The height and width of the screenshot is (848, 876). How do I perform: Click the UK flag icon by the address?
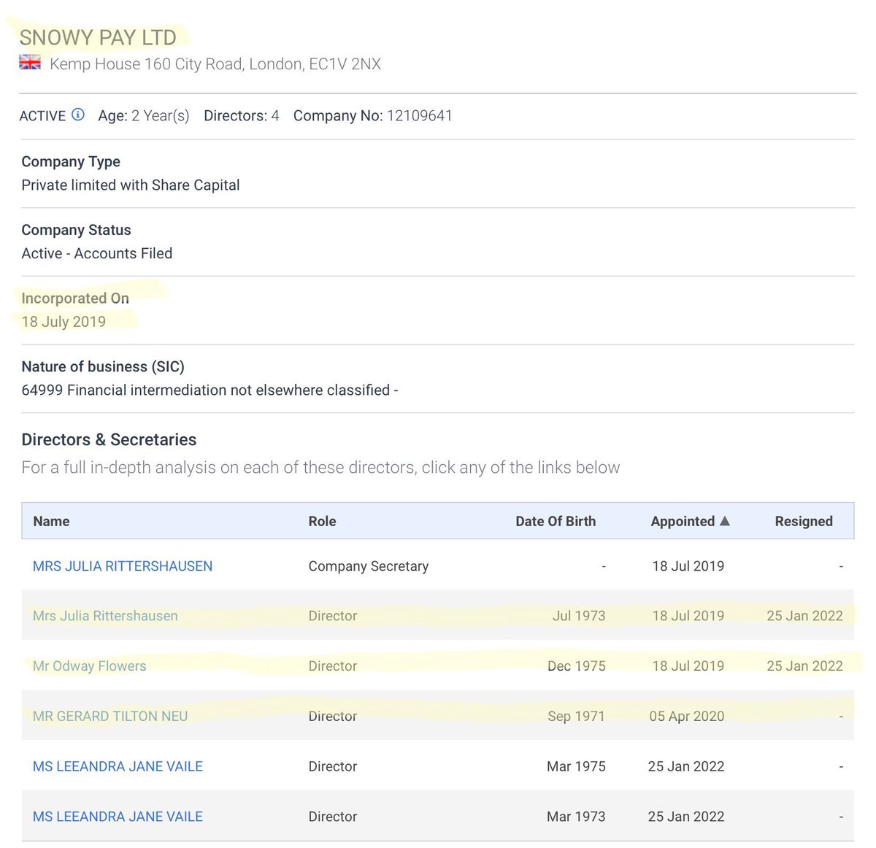click(30, 63)
